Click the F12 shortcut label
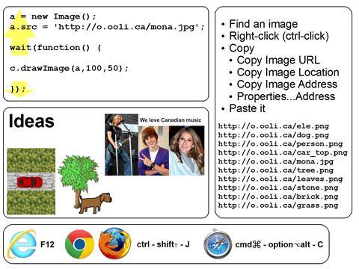Screen dimensions: 359x269 47,244
